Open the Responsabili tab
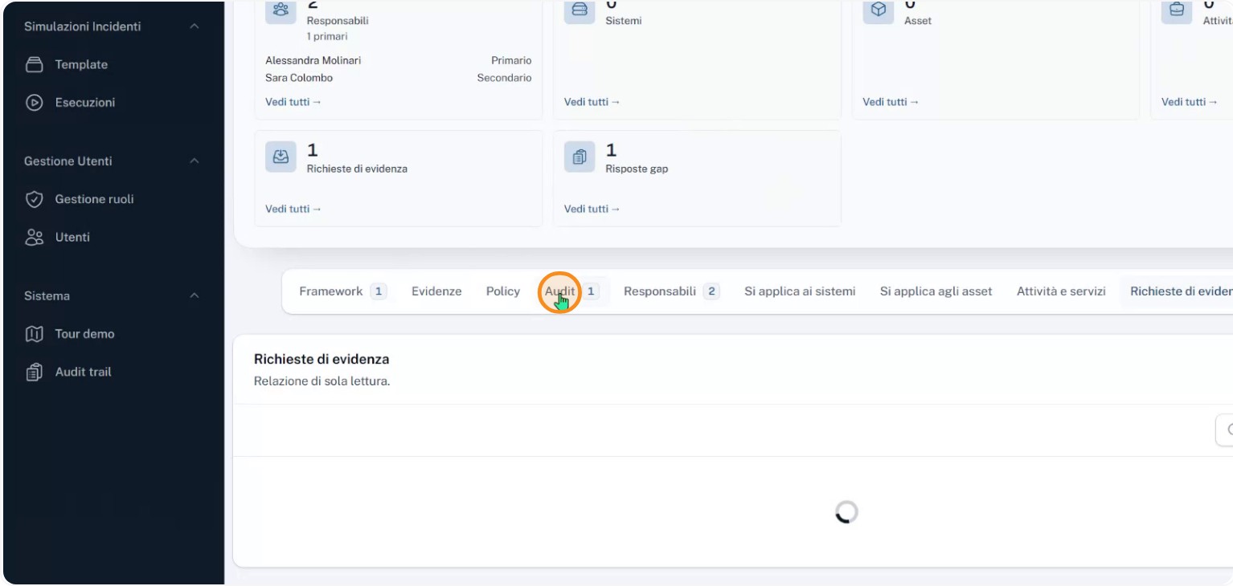The height and width of the screenshot is (586, 1233). coord(672,291)
